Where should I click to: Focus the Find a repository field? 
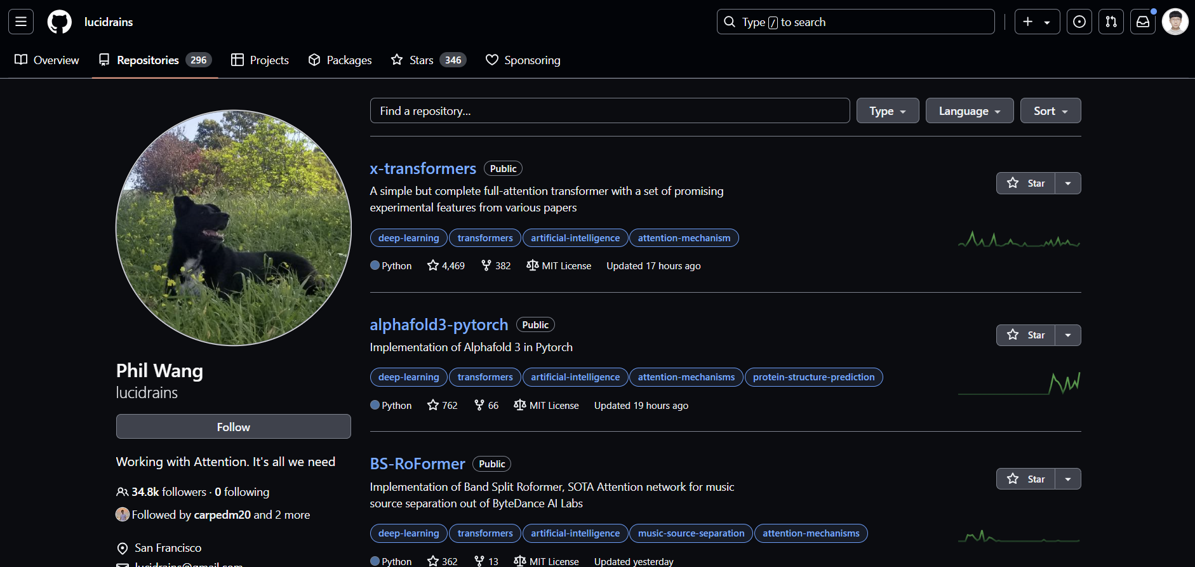click(x=610, y=110)
